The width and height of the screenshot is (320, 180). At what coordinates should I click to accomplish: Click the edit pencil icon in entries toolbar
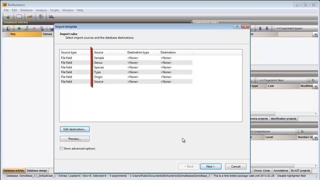tap(26, 28)
